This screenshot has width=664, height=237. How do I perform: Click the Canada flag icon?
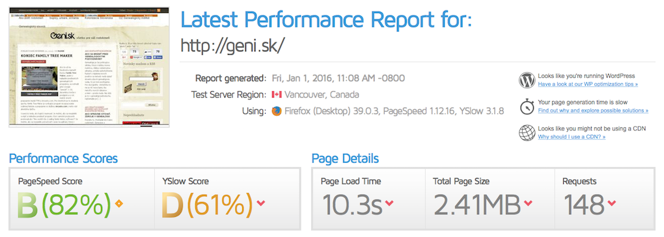pyautogui.click(x=277, y=94)
